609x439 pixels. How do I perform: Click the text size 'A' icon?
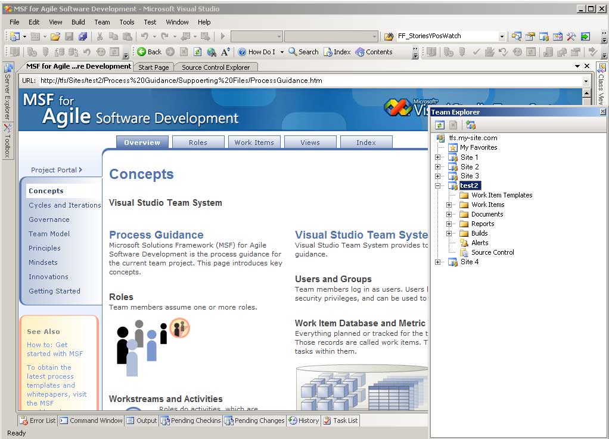(x=225, y=52)
